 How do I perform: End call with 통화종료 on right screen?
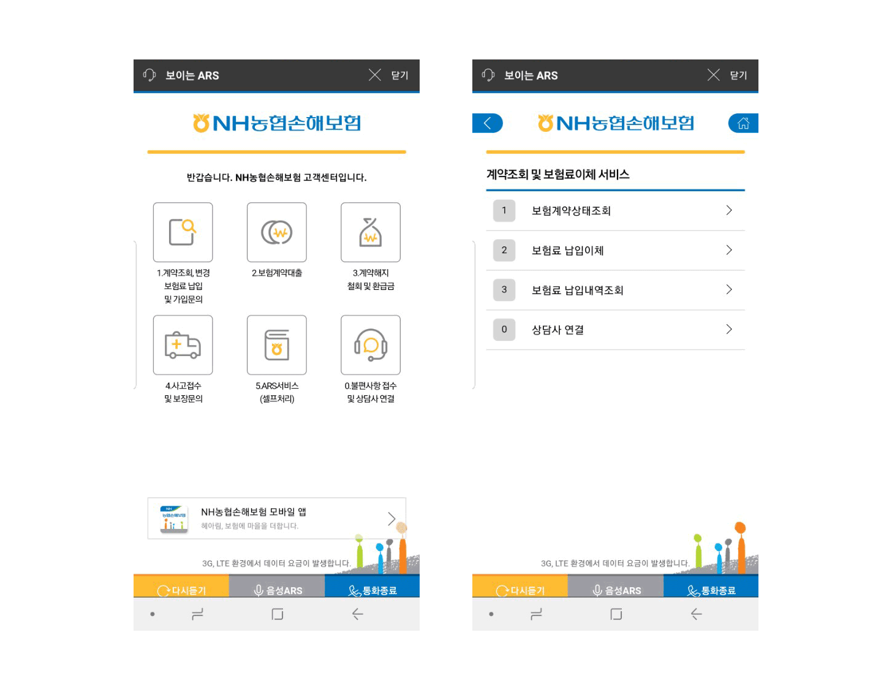(x=711, y=587)
